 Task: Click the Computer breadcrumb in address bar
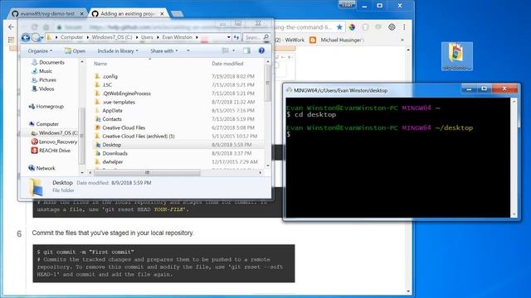click(71, 37)
